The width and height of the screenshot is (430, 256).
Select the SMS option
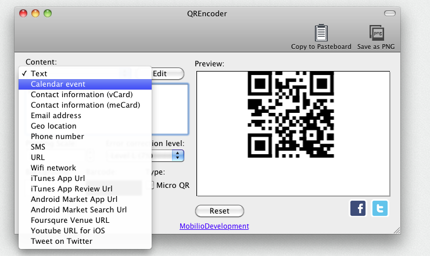click(x=85, y=147)
